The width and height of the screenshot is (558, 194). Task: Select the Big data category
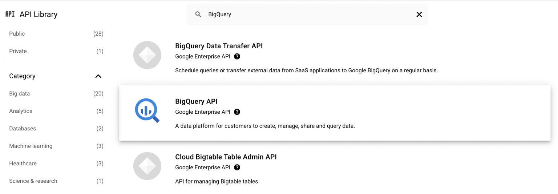[20, 94]
